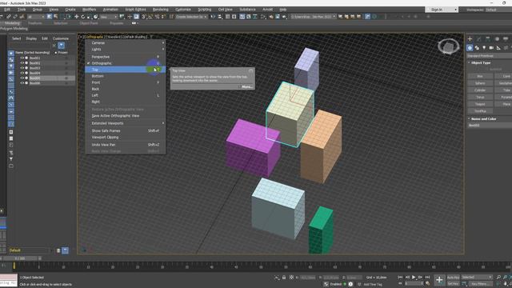Hide Box005 using its eye icon
Image resolution: width=512 pixels, height=288 pixels.
pyautogui.click(x=22, y=78)
